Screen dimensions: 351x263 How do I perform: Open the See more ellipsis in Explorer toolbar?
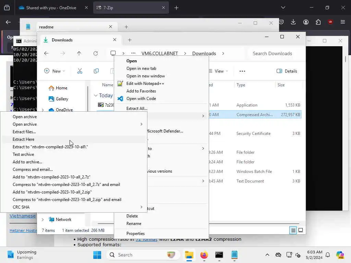pos(242,71)
